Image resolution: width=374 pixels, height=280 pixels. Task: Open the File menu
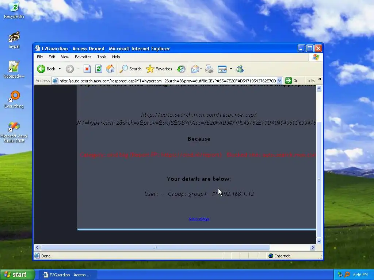[x=40, y=57]
